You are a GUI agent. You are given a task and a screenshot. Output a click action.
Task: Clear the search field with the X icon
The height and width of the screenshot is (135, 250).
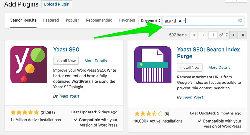[x=240, y=21]
